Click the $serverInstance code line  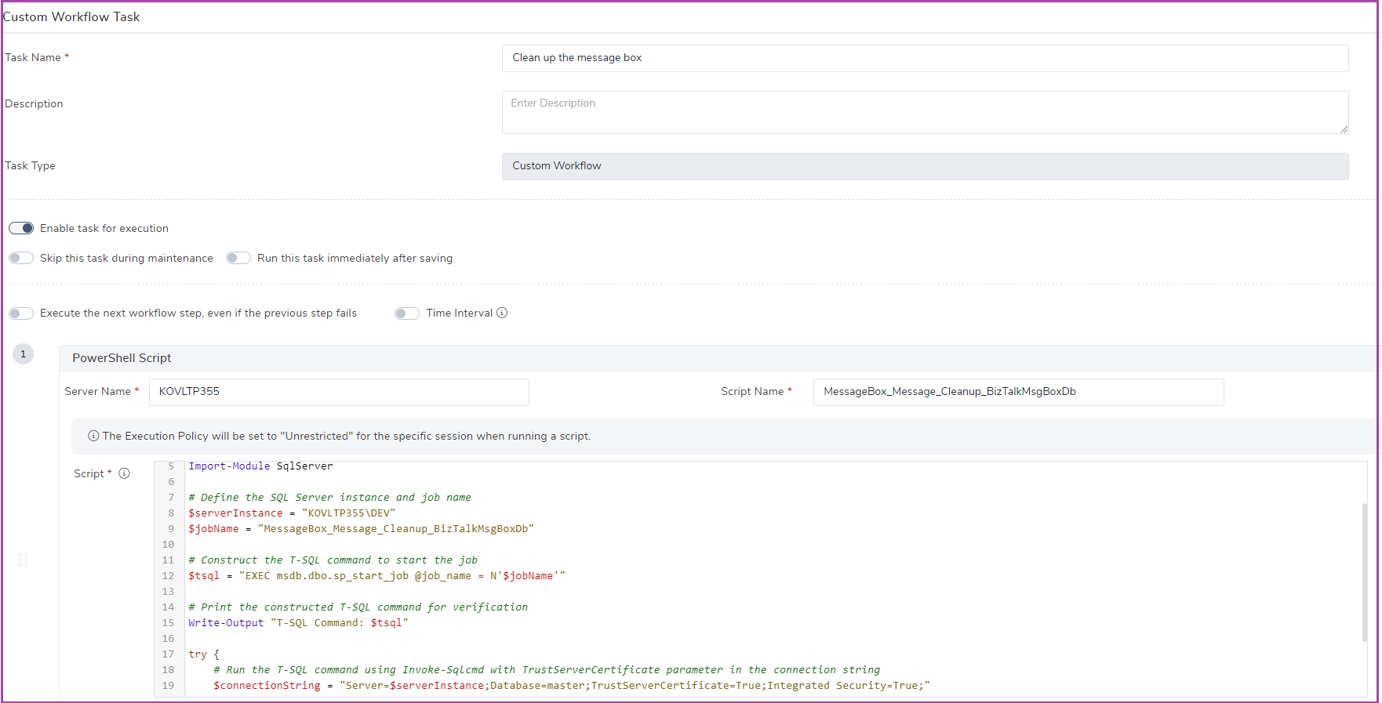292,513
